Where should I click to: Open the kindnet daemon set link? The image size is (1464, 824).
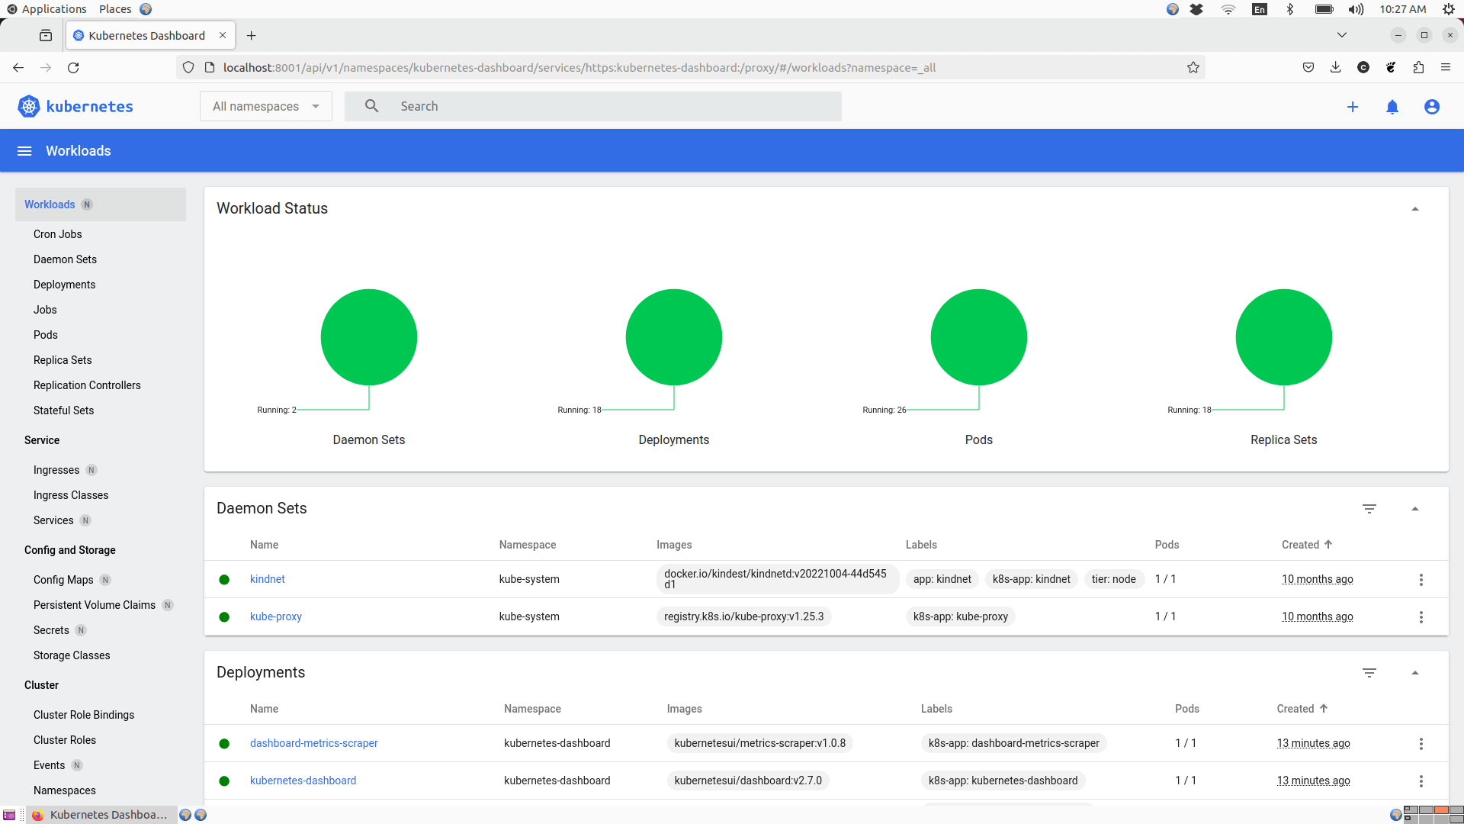[268, 579]
